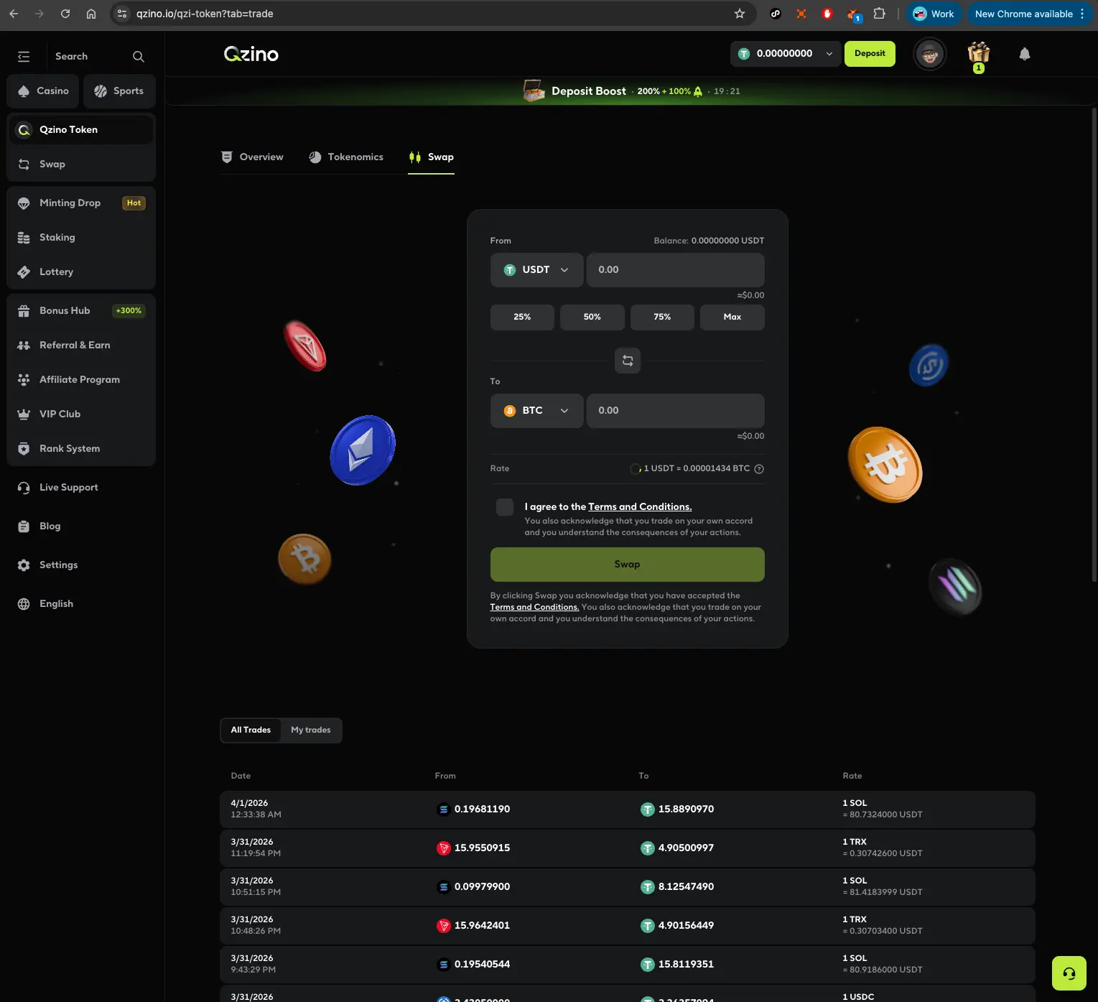Open Terms and Conditions link below Swap button
The width and height of the screenshot is (1098, 1002).
coord(534,608)
